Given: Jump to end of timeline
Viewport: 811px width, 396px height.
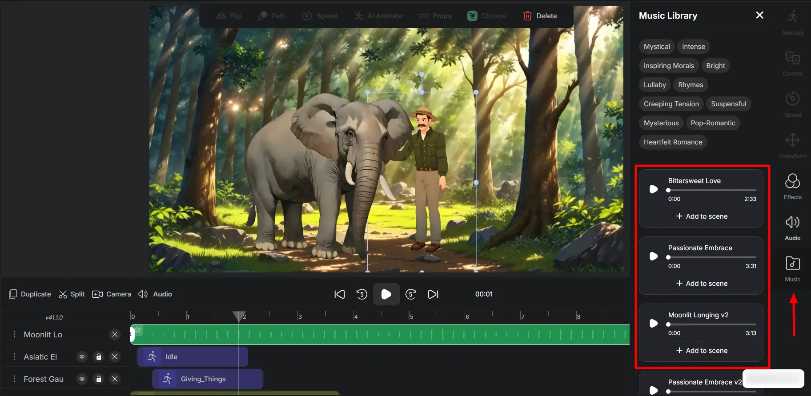Looking at the screenshot, I should pyautogui.click(x=433, y=294).
